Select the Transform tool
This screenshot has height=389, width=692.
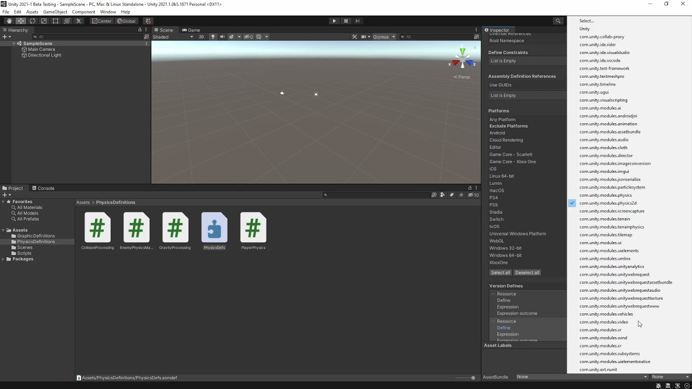67,21
